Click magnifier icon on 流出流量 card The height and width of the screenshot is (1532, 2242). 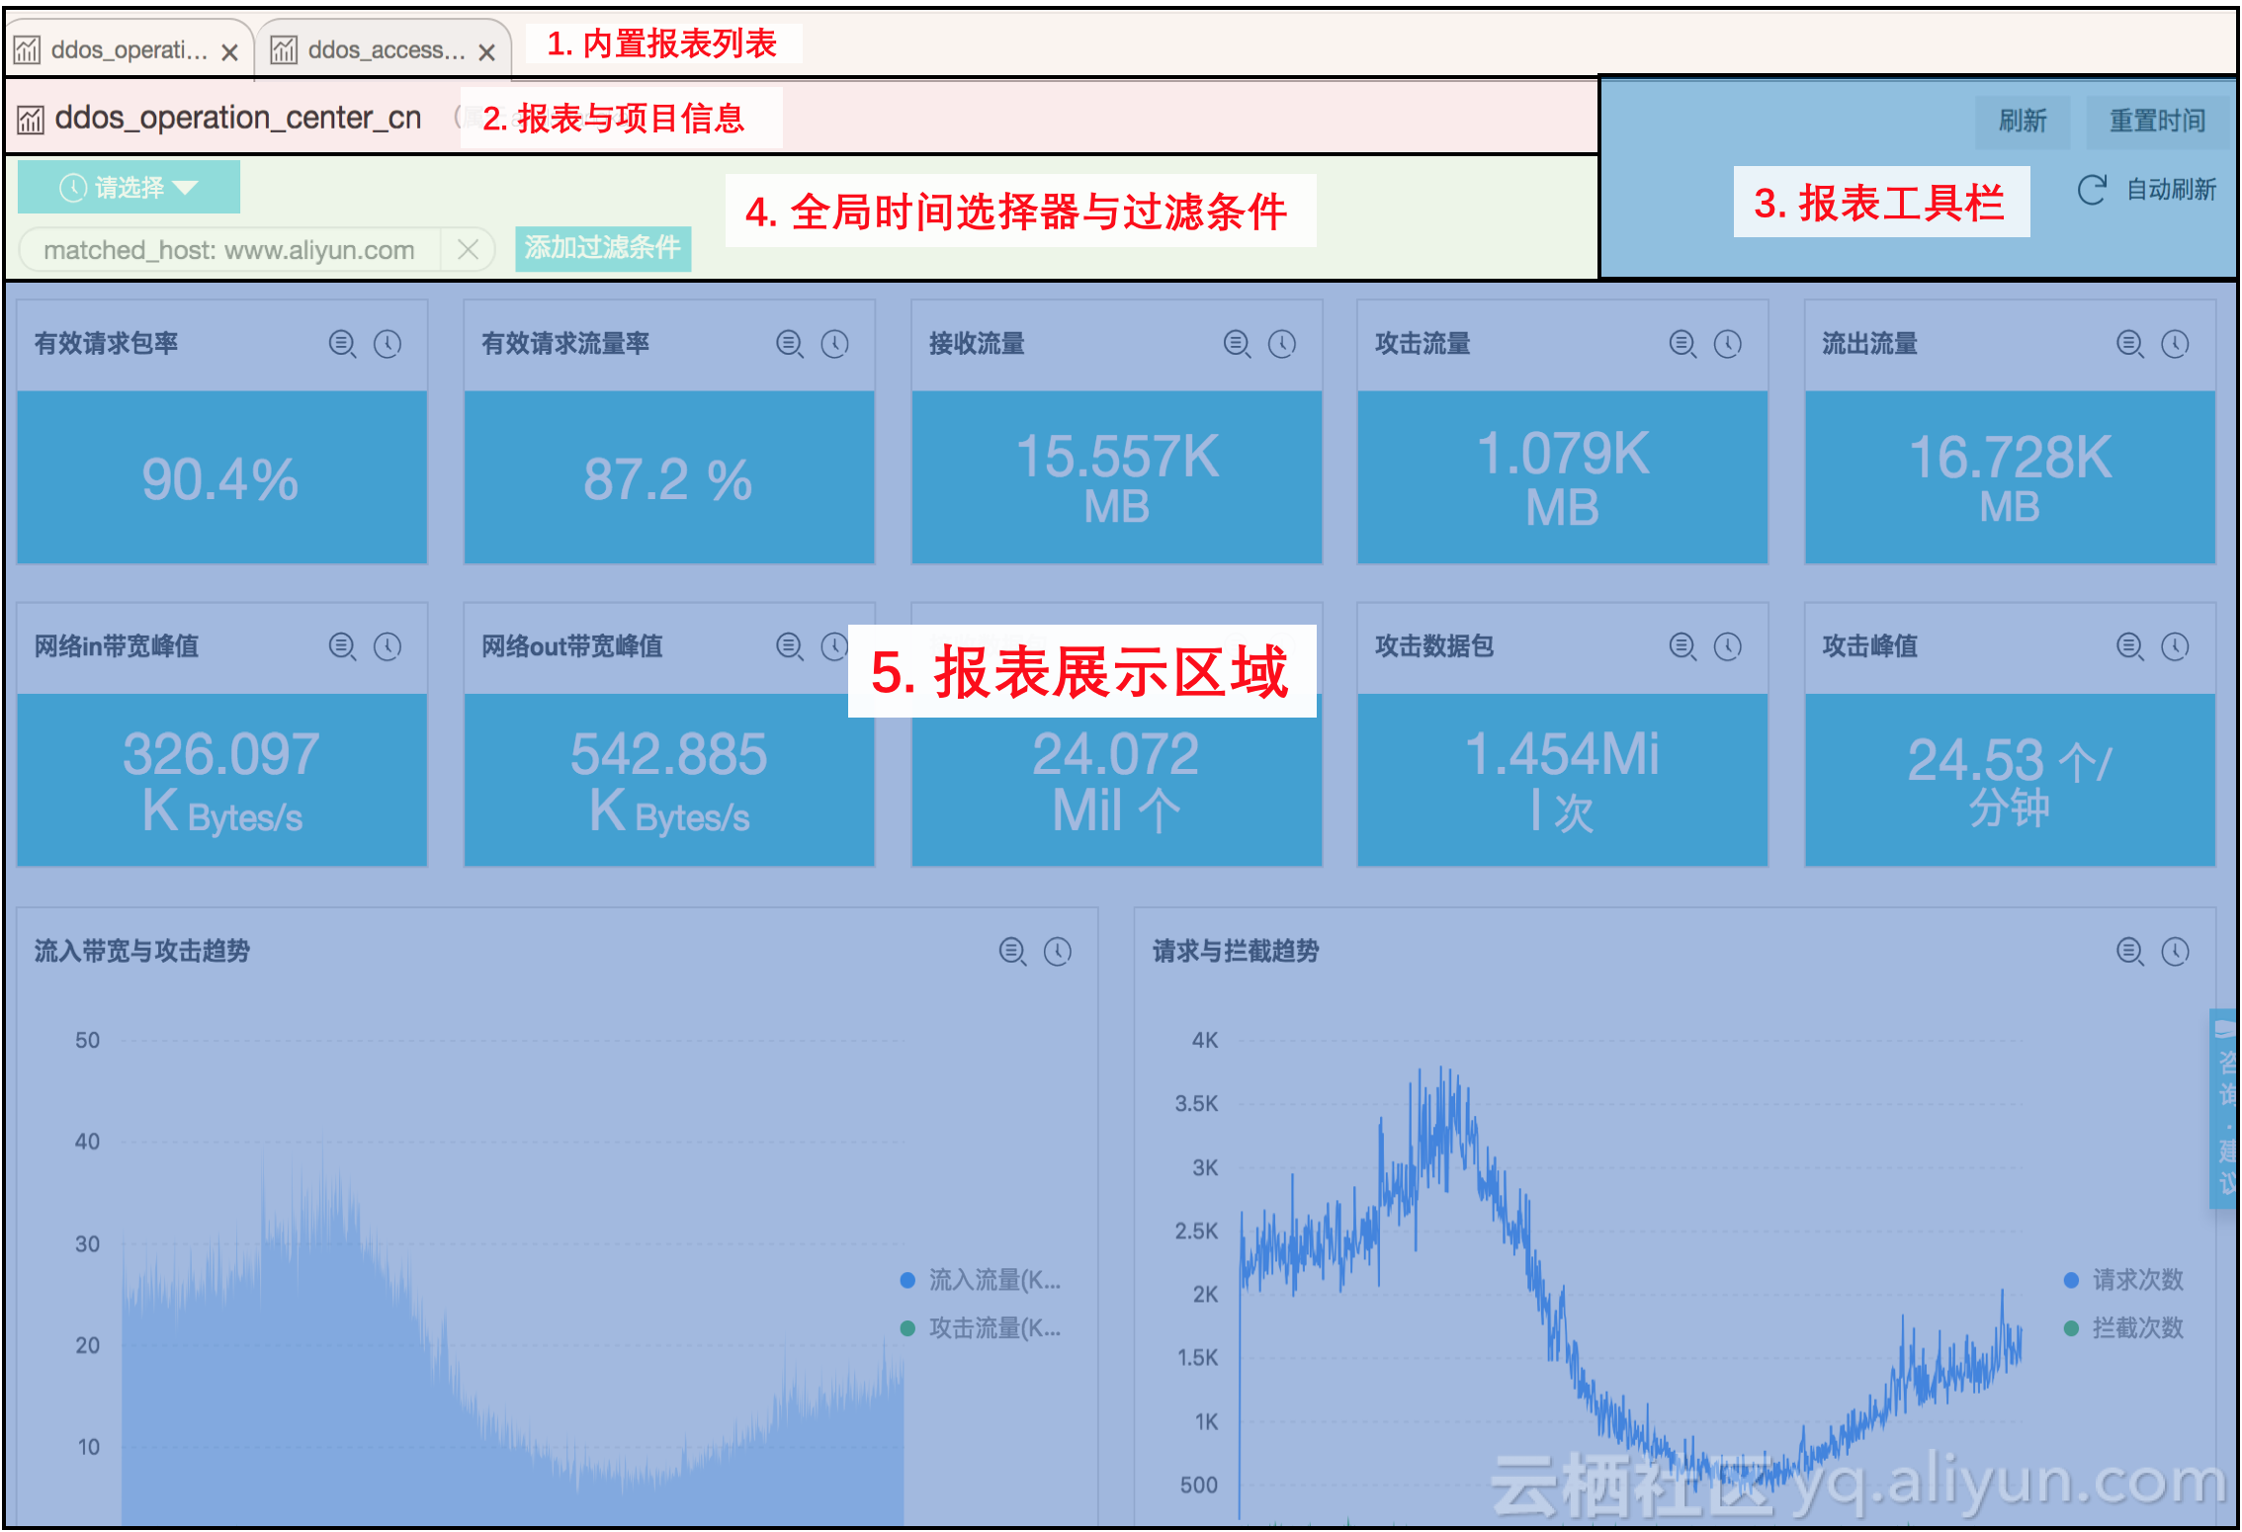point(2129,344)
